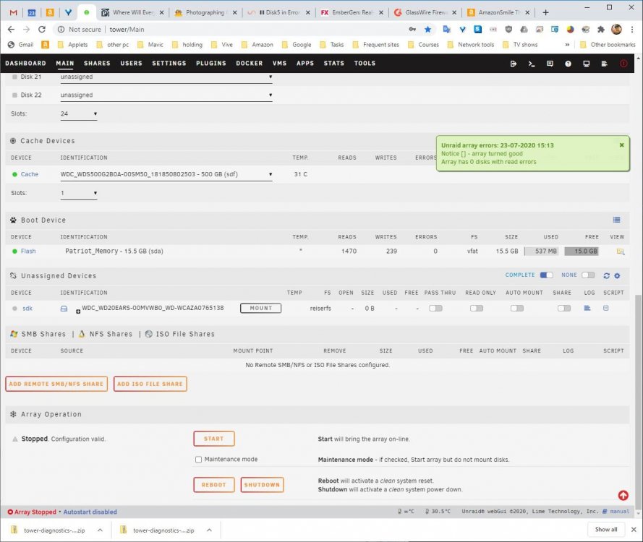The width and height of the screenshot is (643, 542).
Task: Open the array Slots dropdown showing 24
Action: pos(79,113)
